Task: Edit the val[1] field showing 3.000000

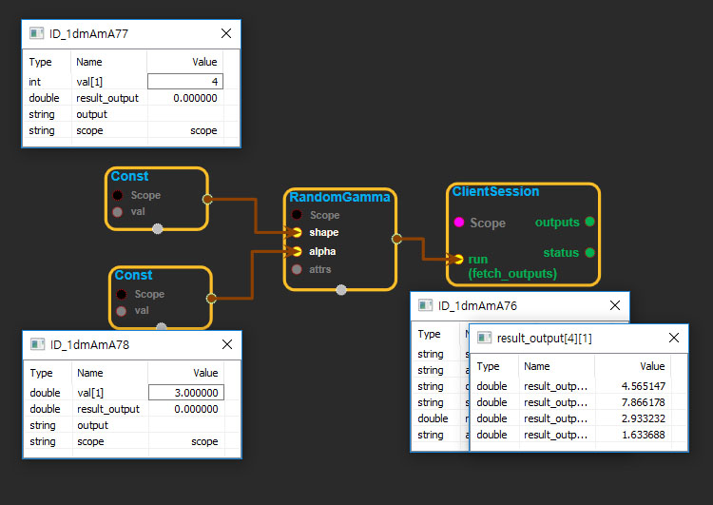Action: (186, 393)
